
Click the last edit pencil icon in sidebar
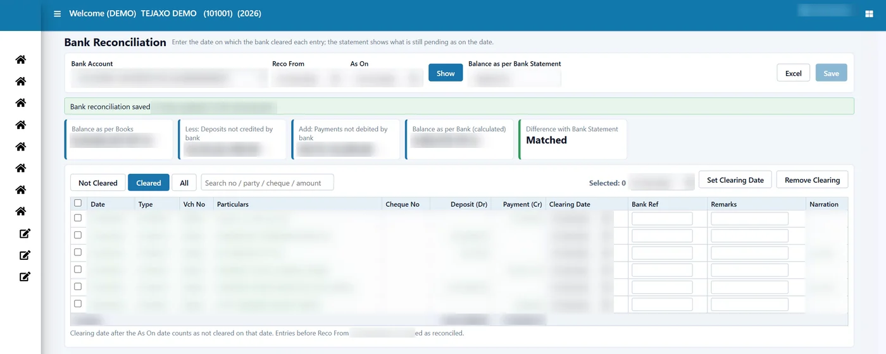(x=25, y=276)
